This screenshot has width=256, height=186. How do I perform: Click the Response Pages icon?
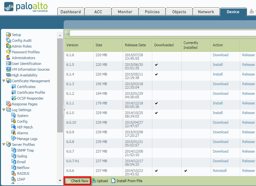9,104
